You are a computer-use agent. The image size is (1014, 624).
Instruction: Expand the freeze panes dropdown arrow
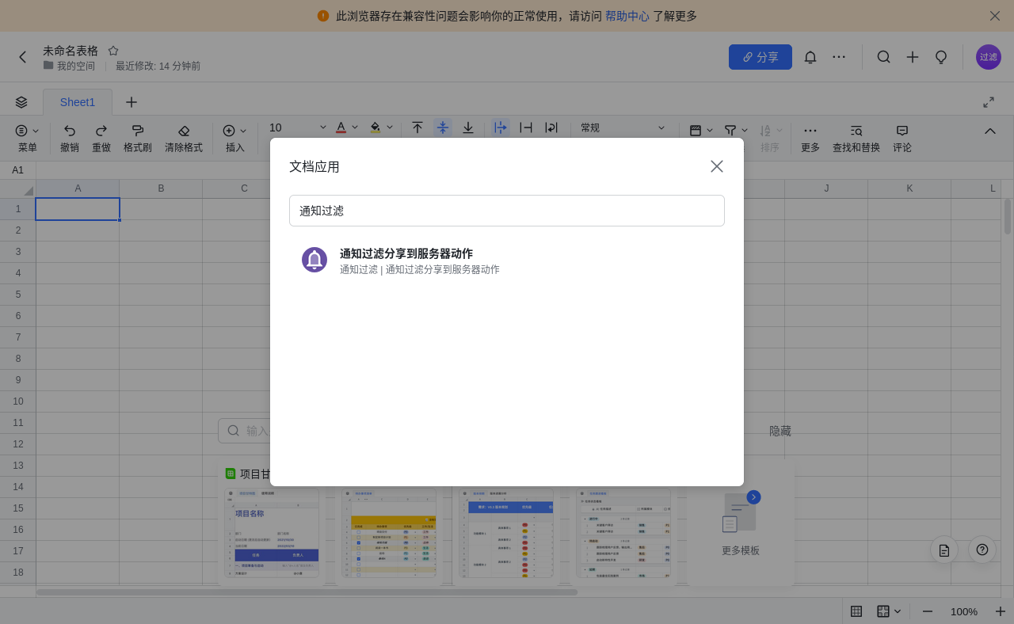click(x=710, y=130)
